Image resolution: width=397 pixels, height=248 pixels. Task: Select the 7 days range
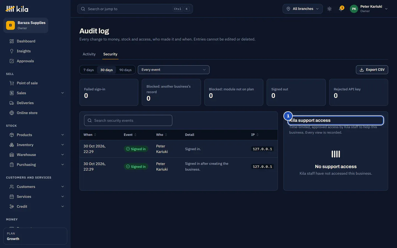coord(88,70)
